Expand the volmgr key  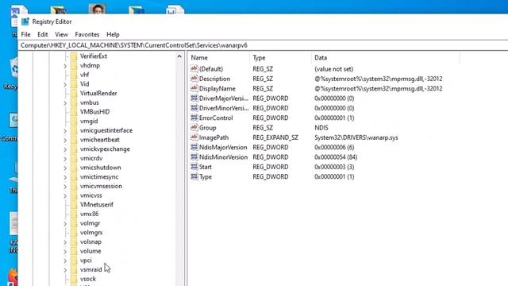65,224
